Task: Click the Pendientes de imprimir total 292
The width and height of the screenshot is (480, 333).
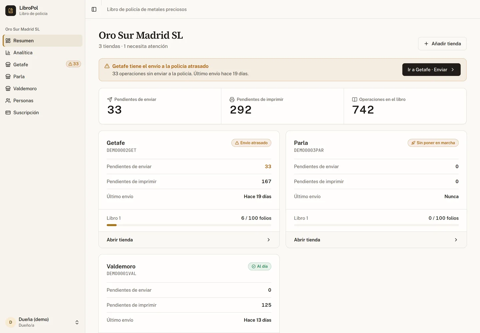Action: click(241, 110)
